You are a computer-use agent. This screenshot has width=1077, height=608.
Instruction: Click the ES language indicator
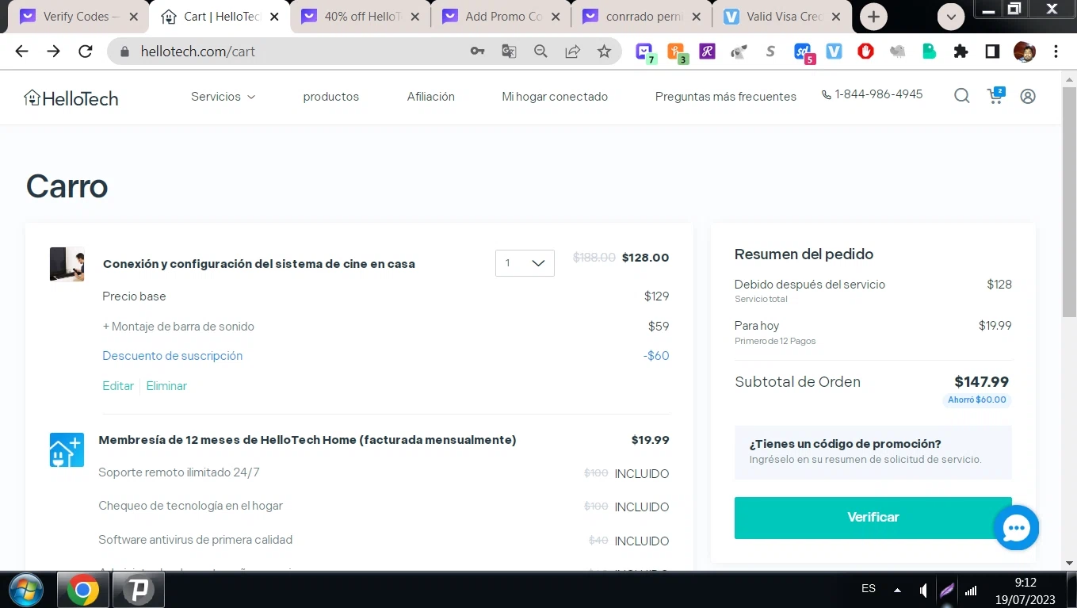coord(869,589)
